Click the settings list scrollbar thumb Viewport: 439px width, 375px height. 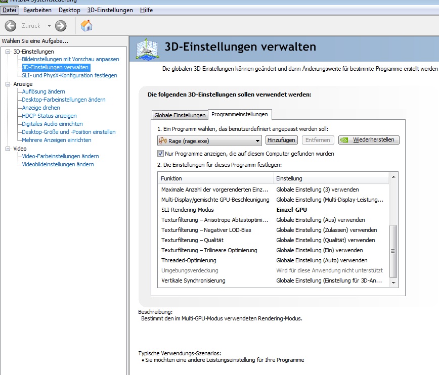pyautogui.click(x=393, y=251)
